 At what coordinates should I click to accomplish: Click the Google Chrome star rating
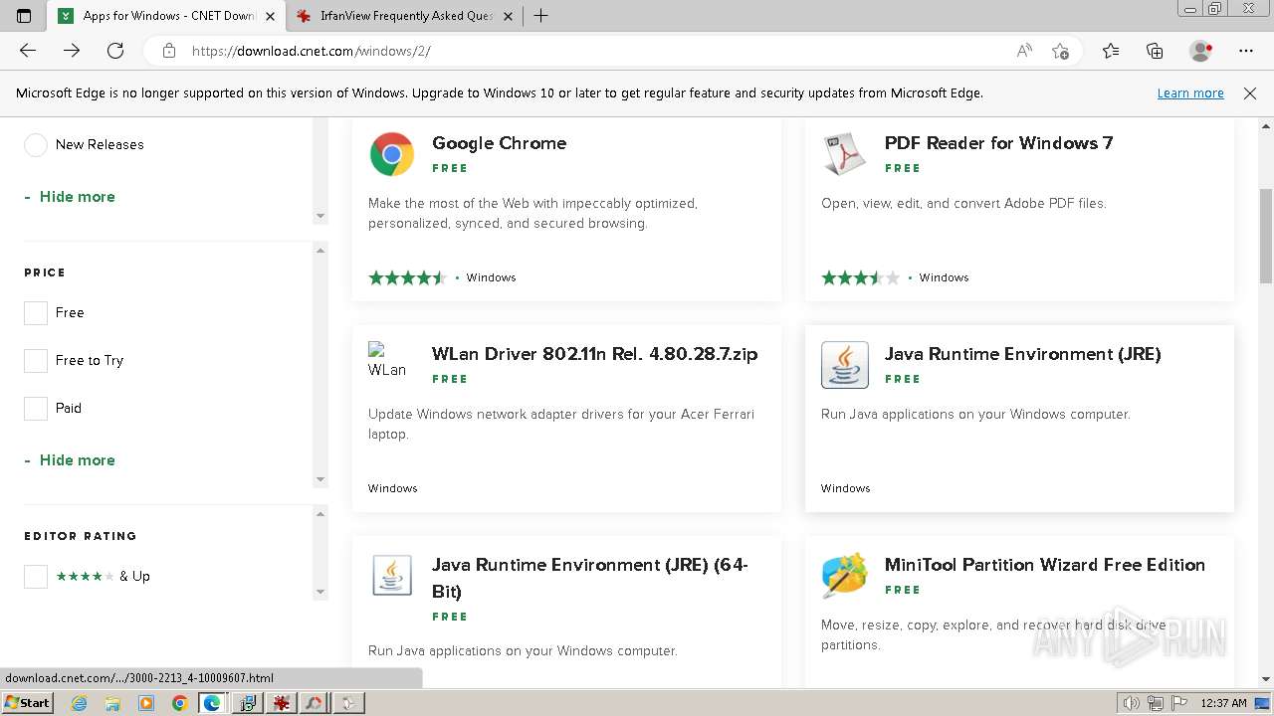point(407,277)
